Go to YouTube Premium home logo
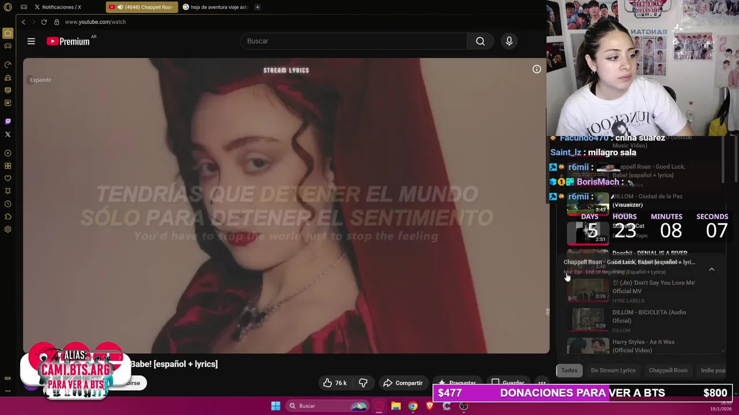Screen dimensions: 739x415 tap(69, 41)
